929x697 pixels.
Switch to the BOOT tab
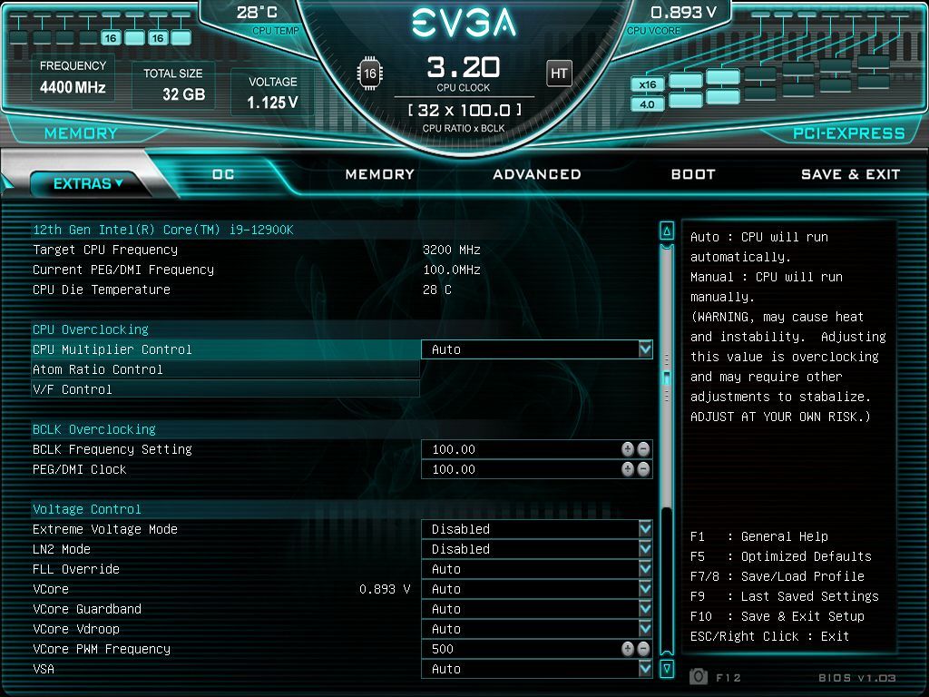click(x=693, y=174)
